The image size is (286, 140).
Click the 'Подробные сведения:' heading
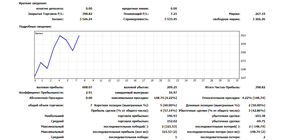tap(35, 27)
